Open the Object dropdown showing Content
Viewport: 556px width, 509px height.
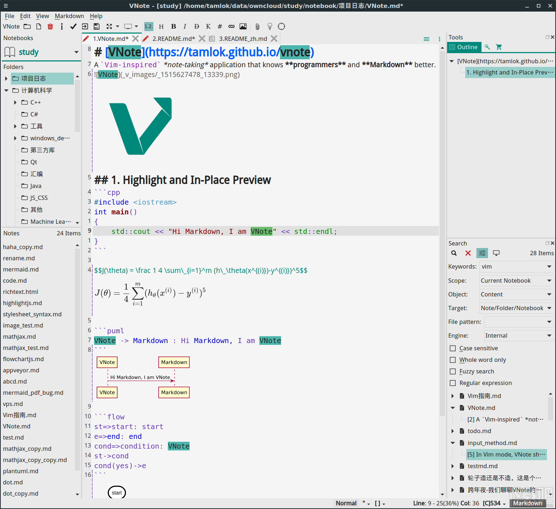click(x=516, y=294)
